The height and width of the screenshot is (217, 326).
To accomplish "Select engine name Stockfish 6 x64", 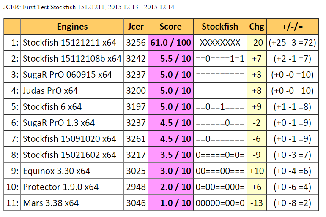I will pyautogui.click(x=52, y=107).
